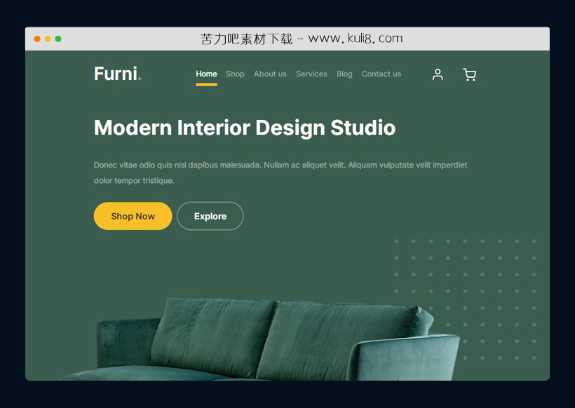Image resolution: width=575 pixels, height=408 pixels.
Task: Visit the Blog page
Action: point(344,74)
